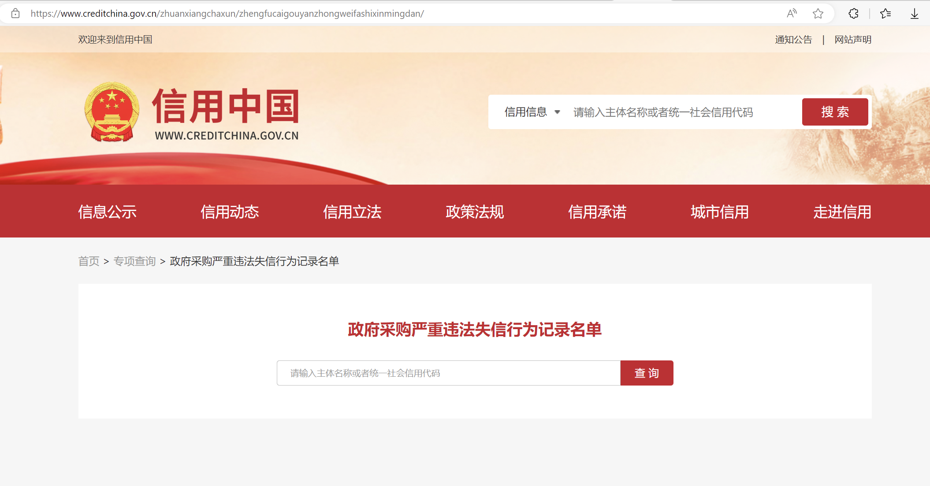Image resolution: width=930 pixels, height=486 pixels.
Task: Open the 信息公示 menu
Action: (x=107, y=212)
